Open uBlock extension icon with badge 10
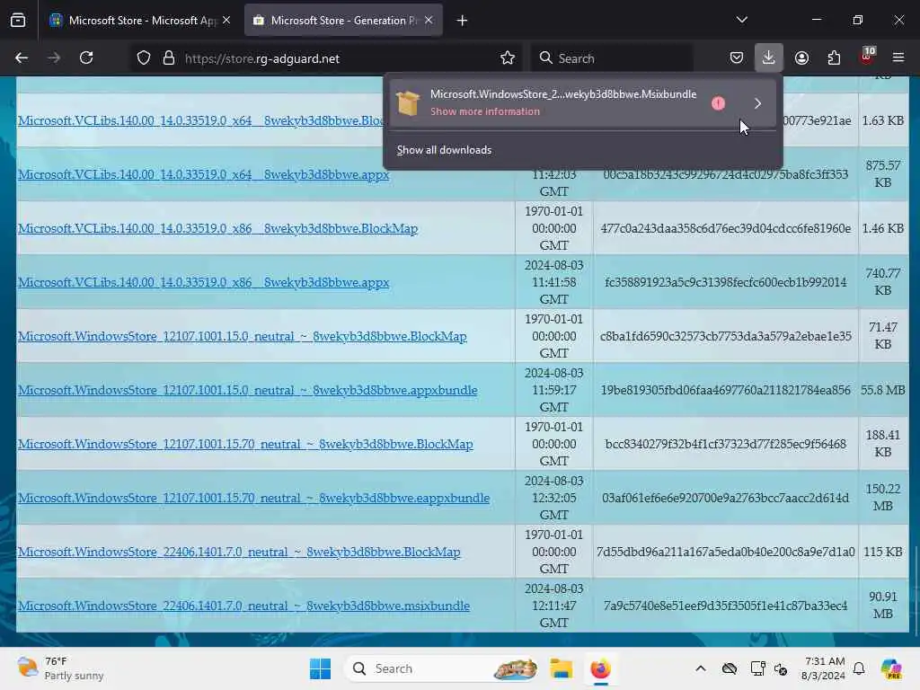Image resolution: width=920 pixels, height=690 pixels. (x=867, y=57)
